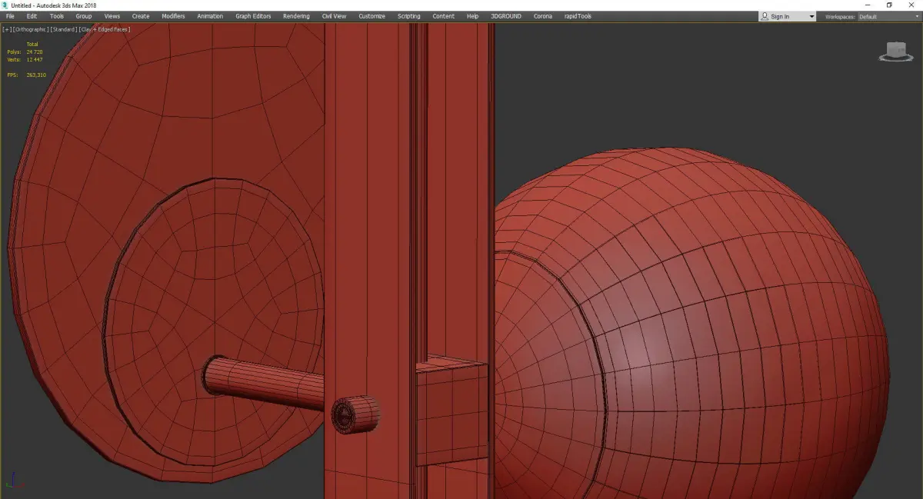Click the Verts count value 12 447

(35, 59)
